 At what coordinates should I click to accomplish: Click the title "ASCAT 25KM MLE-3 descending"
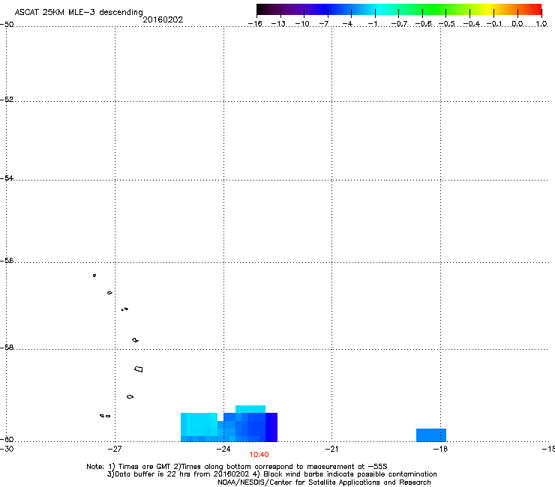click(x=79, y=13)
